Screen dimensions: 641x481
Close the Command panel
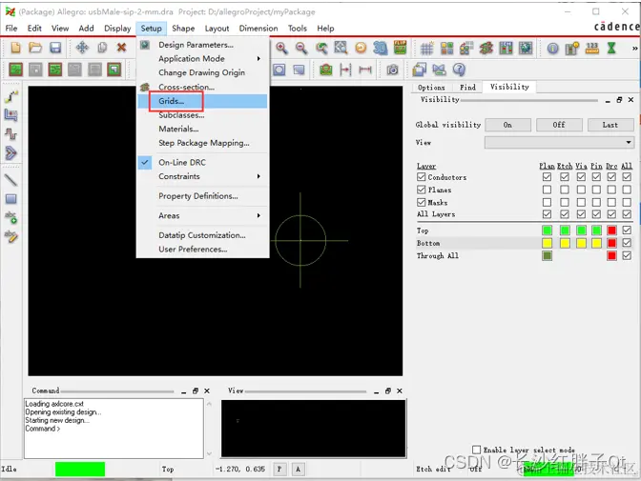[207, 391]
